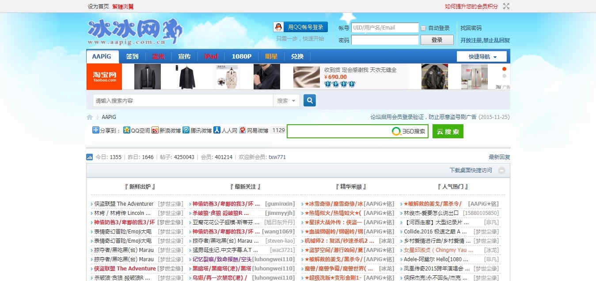Image resolution: width=596 pixels, height=281 pixels.
Task: Click the green 云搜索 button
Action: (x=448, y=132)
